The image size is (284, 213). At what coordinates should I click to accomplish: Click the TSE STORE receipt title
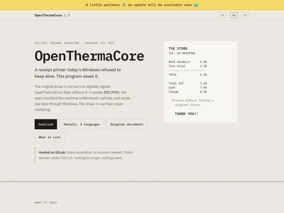click(x=178, y=48)
